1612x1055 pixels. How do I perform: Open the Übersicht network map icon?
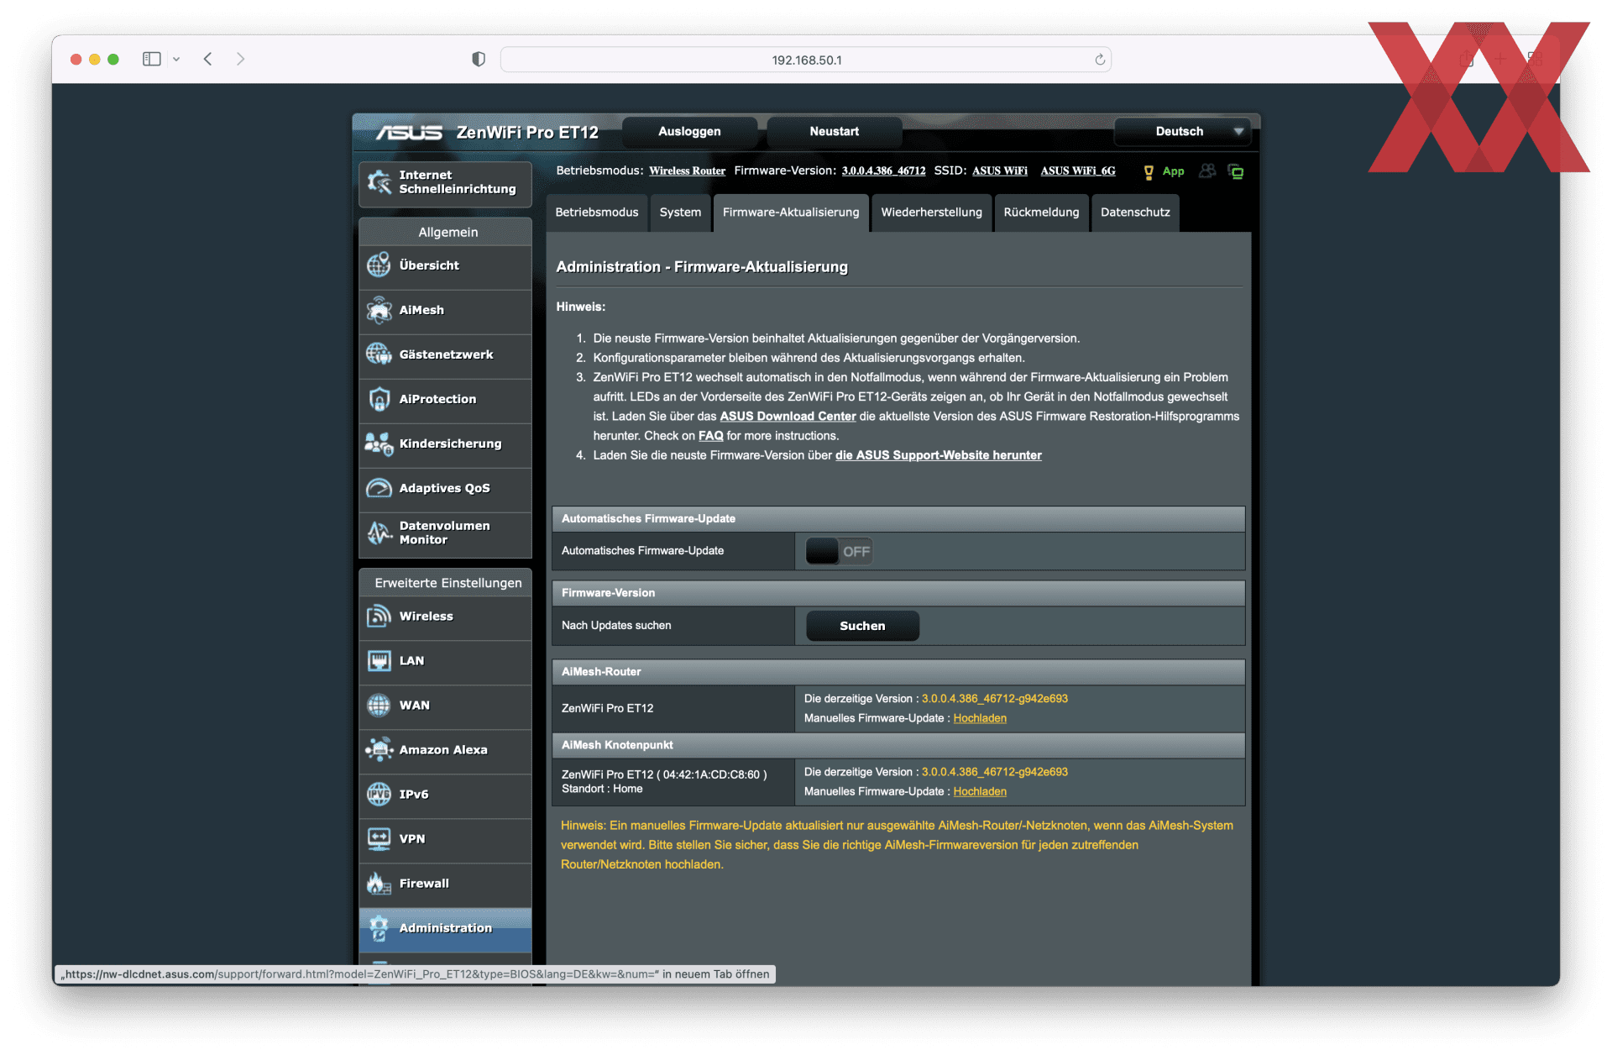click(x=379, y=265)
